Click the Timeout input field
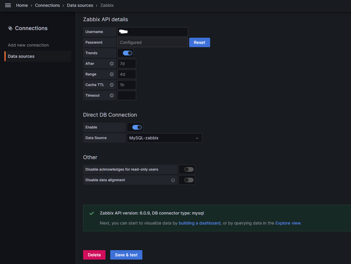The image size is (351, 264). (127, 95)
